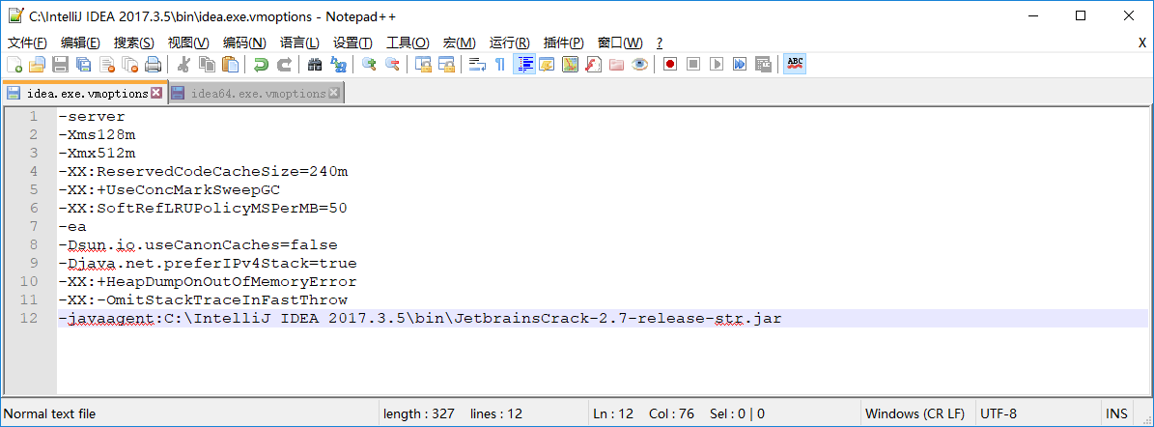Click the Copy toolbar icon
1154x427 pixels.
point(207,65)
